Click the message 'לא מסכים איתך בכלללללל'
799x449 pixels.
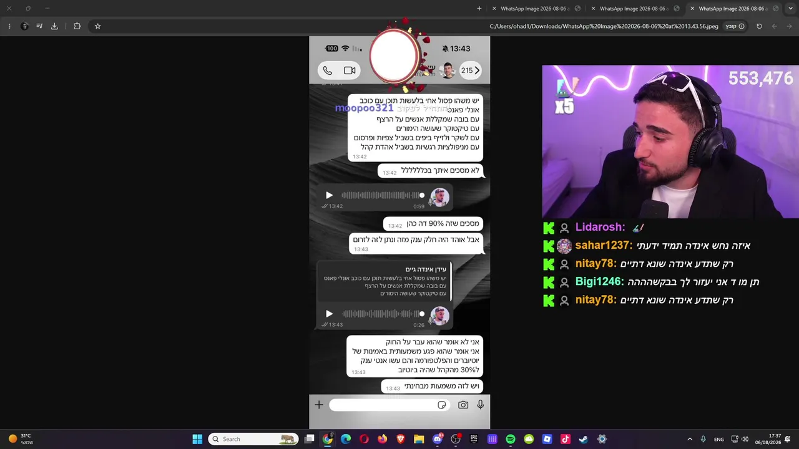(431, 171)
